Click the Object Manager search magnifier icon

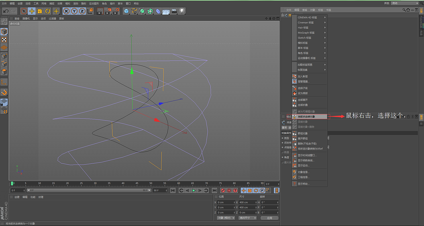point(404,10)
